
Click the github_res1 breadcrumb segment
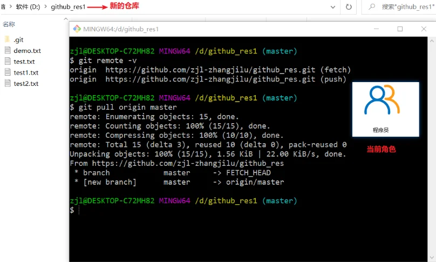(x=68, y=7)
